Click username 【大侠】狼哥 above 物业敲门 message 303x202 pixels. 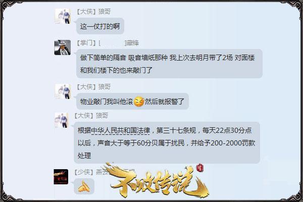click(93, 87)
